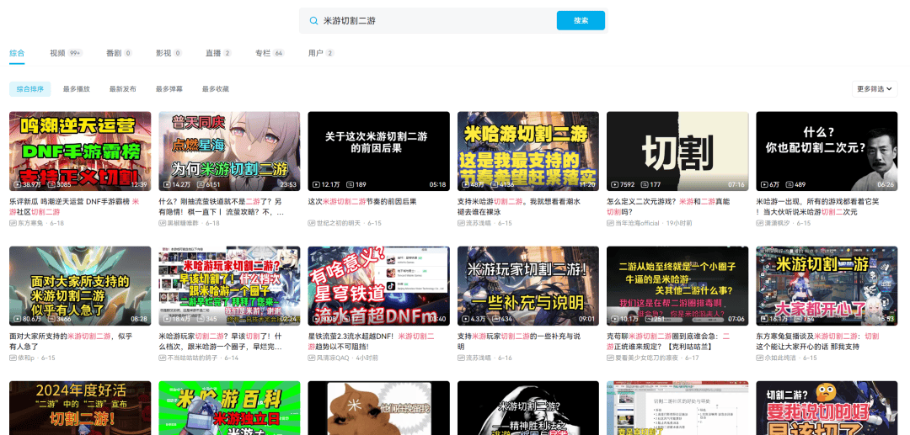Switch to the 综合 results tab
910x435 pixels.
coord(17,53)
